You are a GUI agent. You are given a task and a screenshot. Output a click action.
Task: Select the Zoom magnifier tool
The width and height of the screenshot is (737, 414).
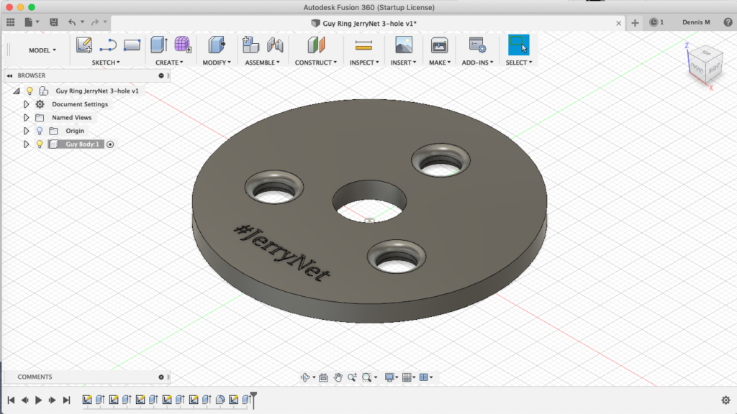click(352, 377)
